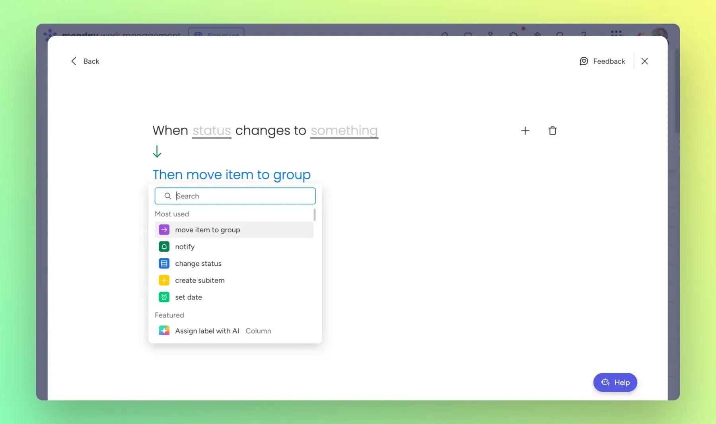The width and height of the screenshot is (716, 424).
Task: Add a condition with the plus icon
Action: [525, 130]
